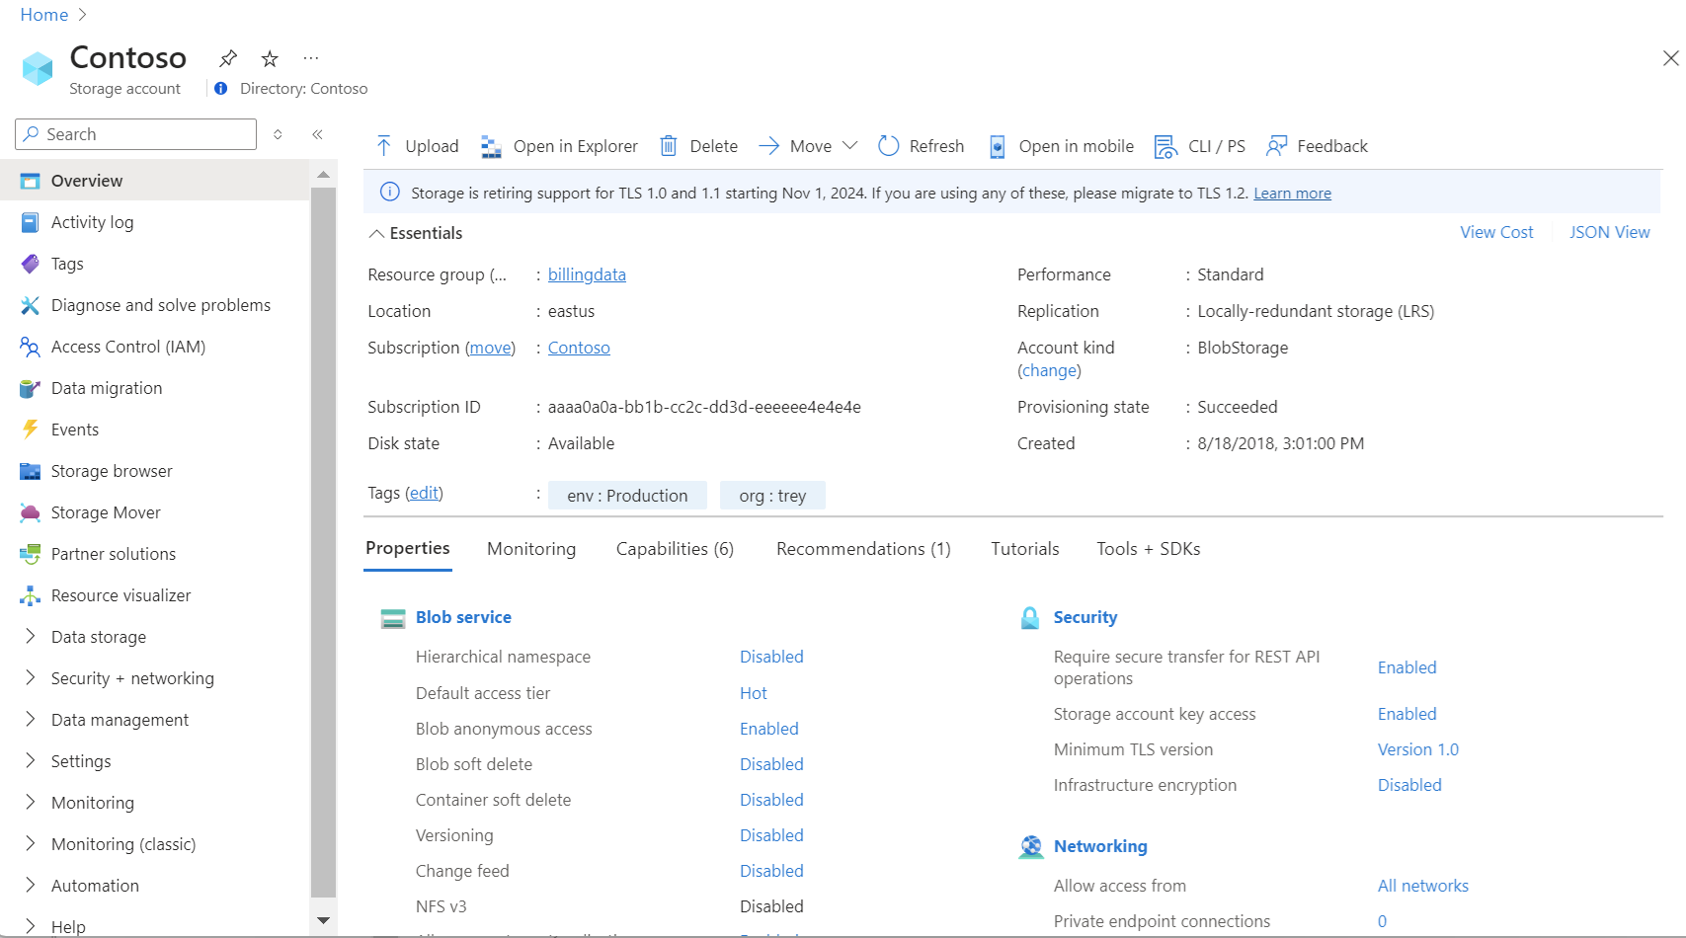
Task: Click the Storage Mover icon
Action: [30, 512]
